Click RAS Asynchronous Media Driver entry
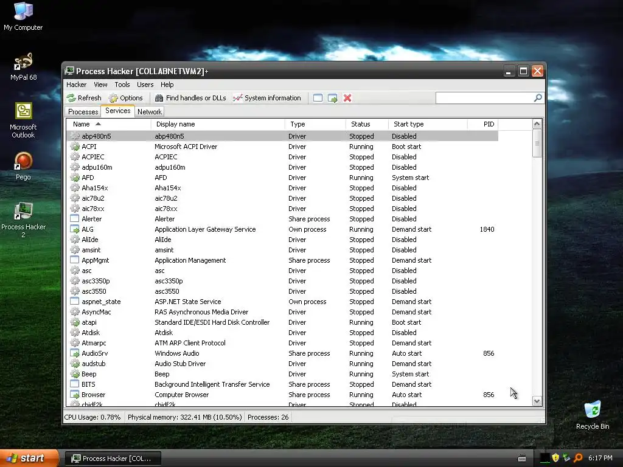The height and width of the screenshot is (467, 623). (x=201, y=312)
